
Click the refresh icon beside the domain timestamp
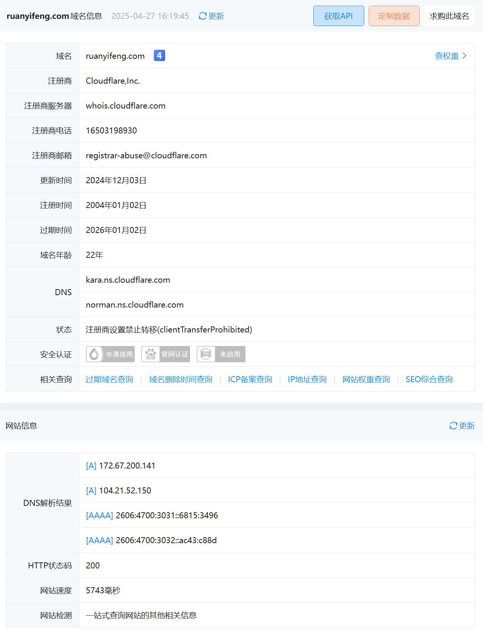tap(202, 16)
